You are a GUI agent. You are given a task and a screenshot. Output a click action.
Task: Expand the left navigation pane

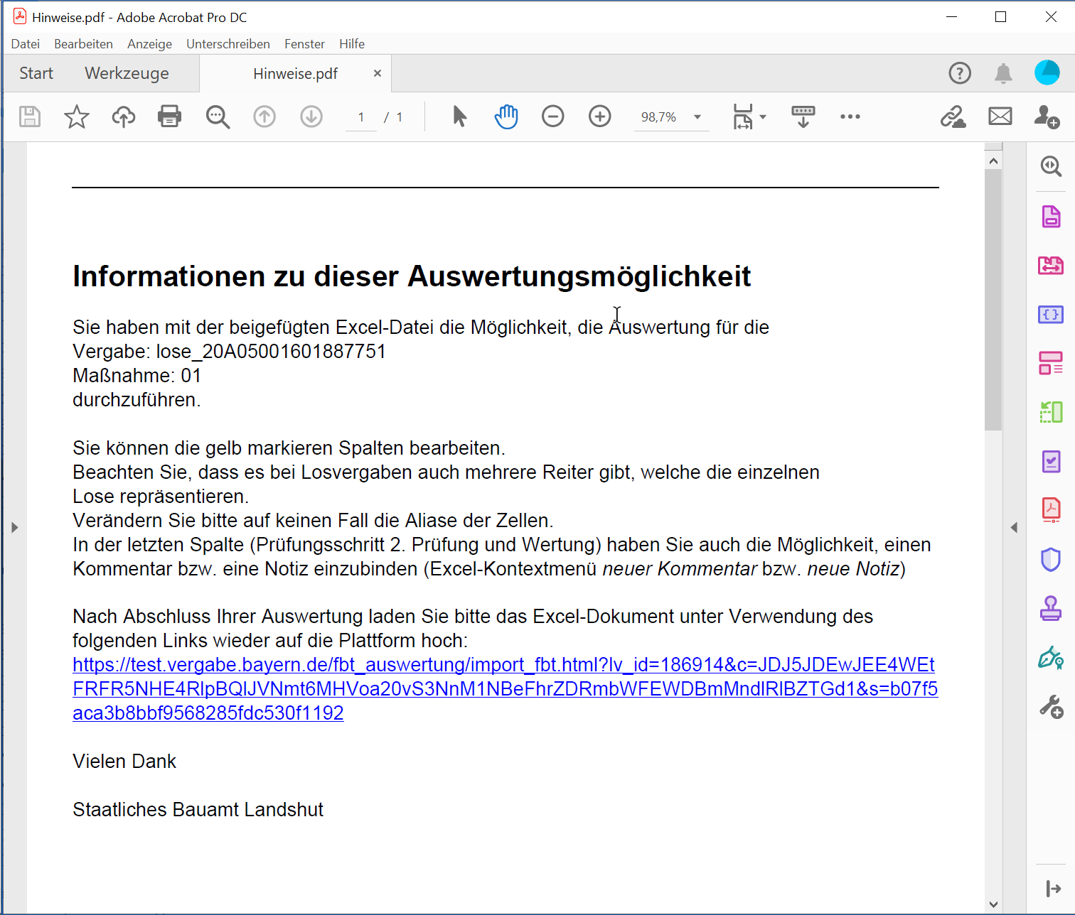(x=14, y=527)
